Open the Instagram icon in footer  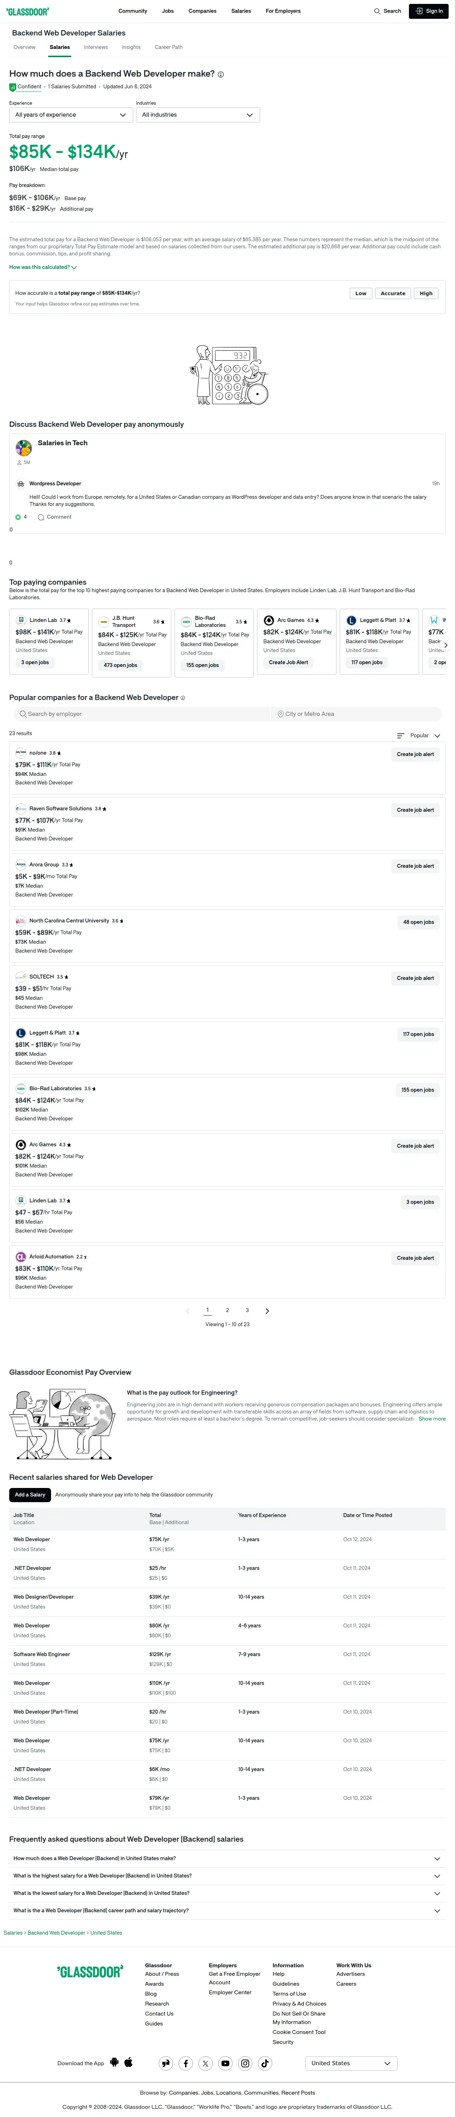245,2063
